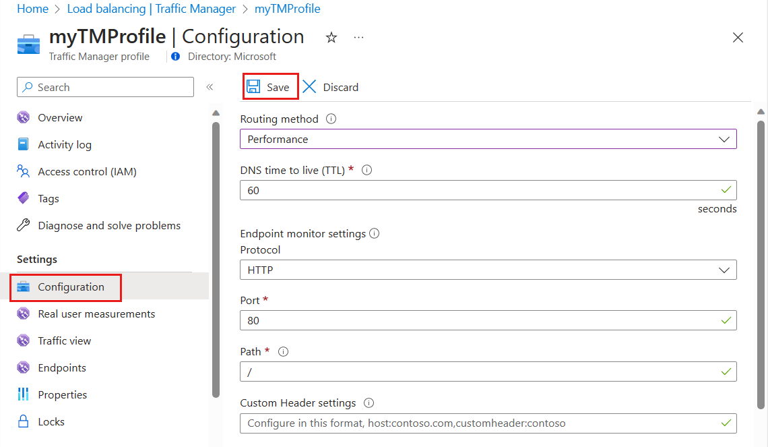Screen dimensions: 768x447
Task: Collapse the sidebar with double chevron
Action: point(210,87)
